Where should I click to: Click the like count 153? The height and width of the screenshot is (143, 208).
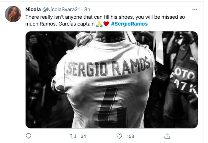click(130, 136)
